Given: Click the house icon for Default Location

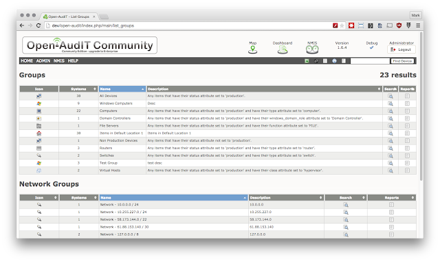Looking at the screenshot, I should tap(39, 133).
